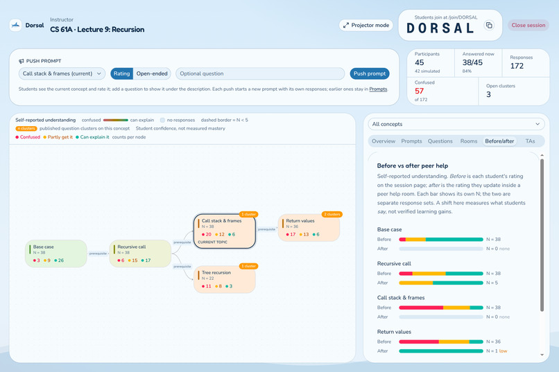The height and width of the screenshot is (372, 559).
Task: Follow the Prompts link in the description
Action: [x=378, y=89]
